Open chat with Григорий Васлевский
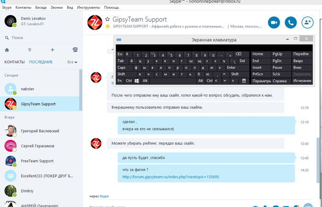This screenshot has height=207, width=322. click(x=40, y=131)
